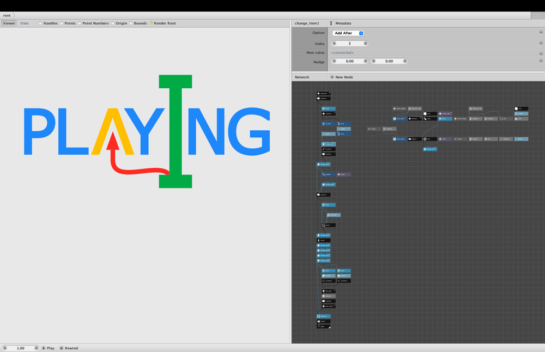545x352 pixels.
Task: Click the root breadcrumb
Action: tap(7, 15)
